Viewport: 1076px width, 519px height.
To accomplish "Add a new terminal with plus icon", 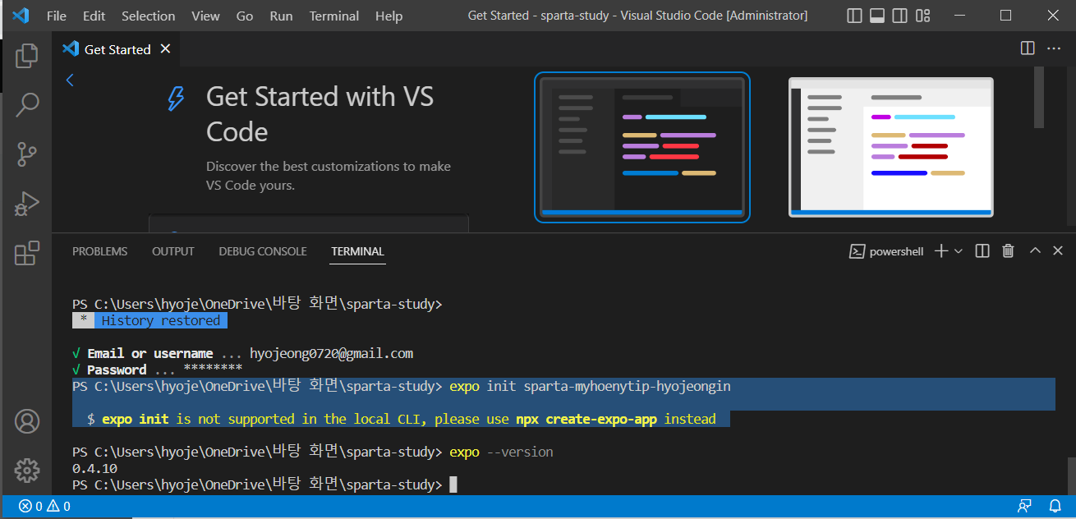I will (941, 251).
